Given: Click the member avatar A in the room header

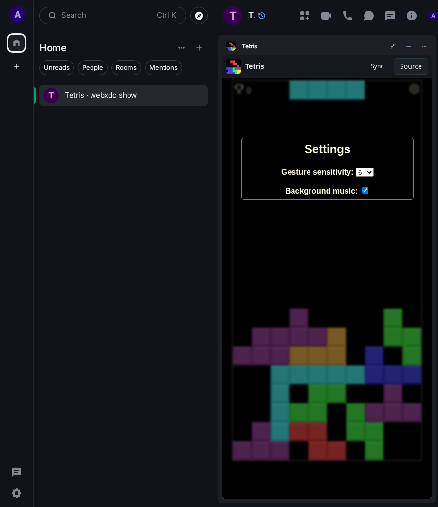Looking at the screenshot, I should tap(433, 16).
